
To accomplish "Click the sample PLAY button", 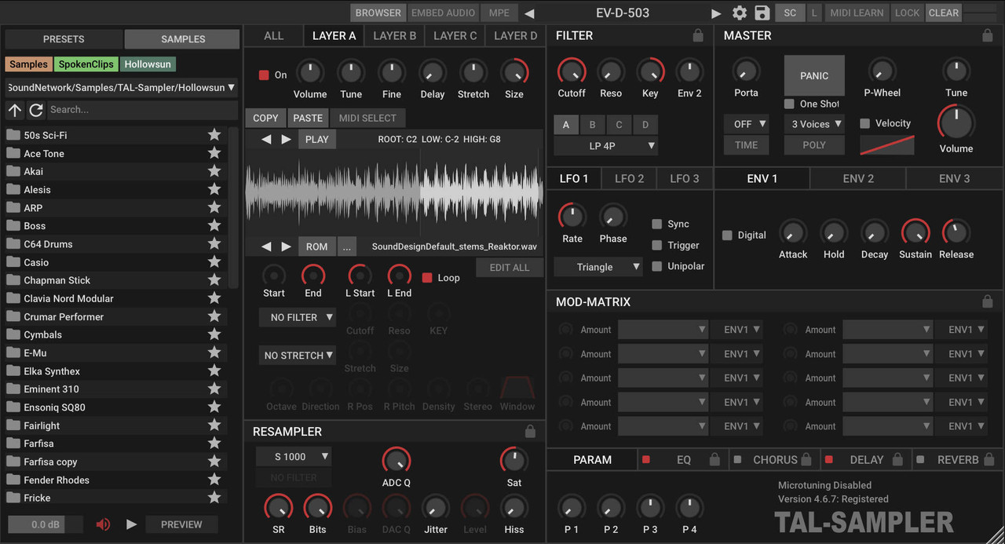I will pos(317,139).
